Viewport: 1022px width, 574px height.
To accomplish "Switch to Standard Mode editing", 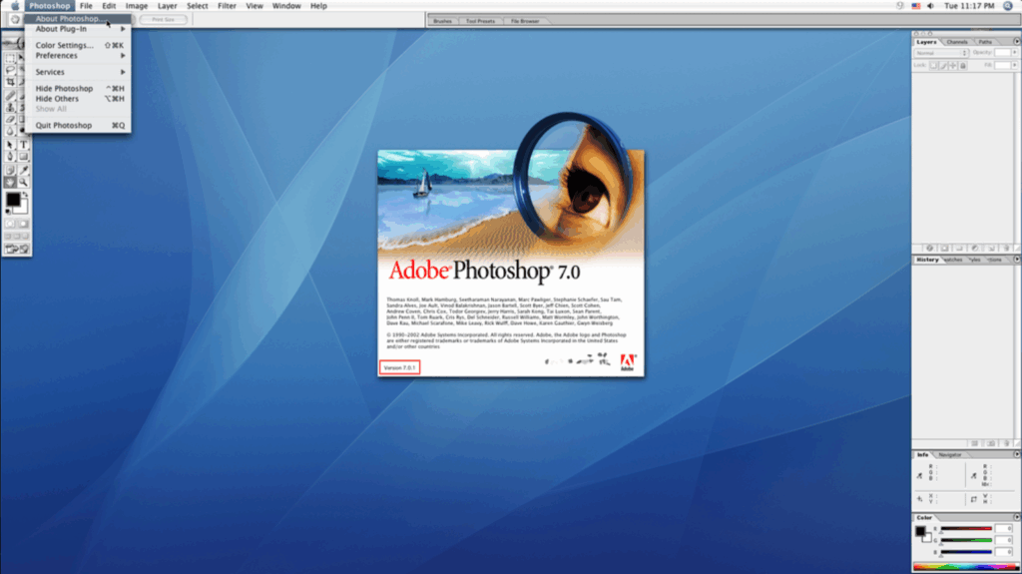I will (x=10, y=224).
